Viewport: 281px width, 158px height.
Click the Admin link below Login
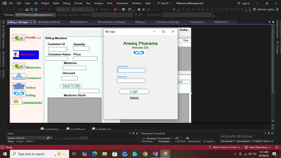(x=134, y=98)
